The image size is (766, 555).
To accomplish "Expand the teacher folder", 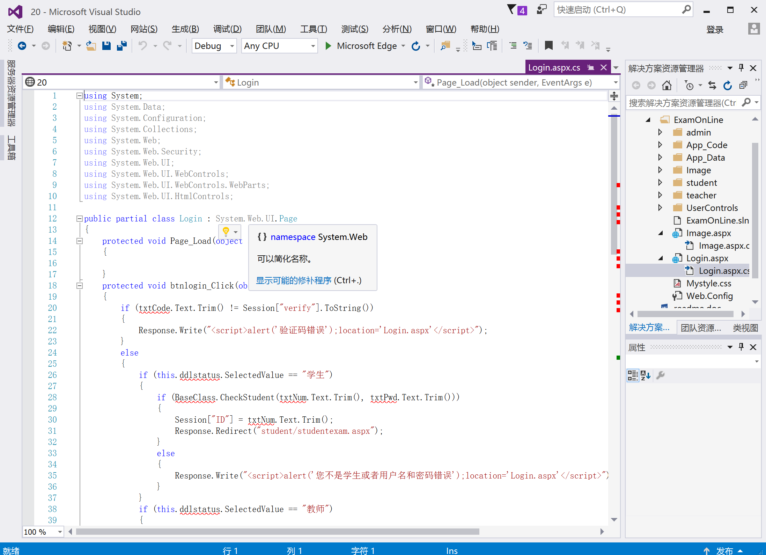I will pos(660,195).
